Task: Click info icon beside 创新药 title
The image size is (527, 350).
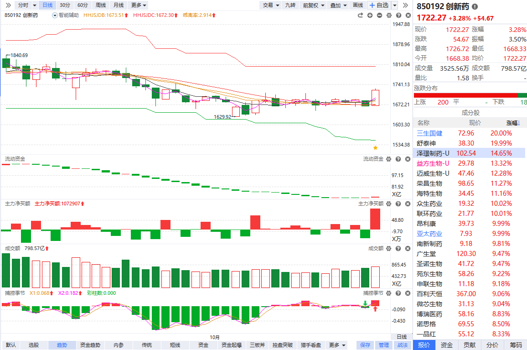Action: tap(475, 7)
